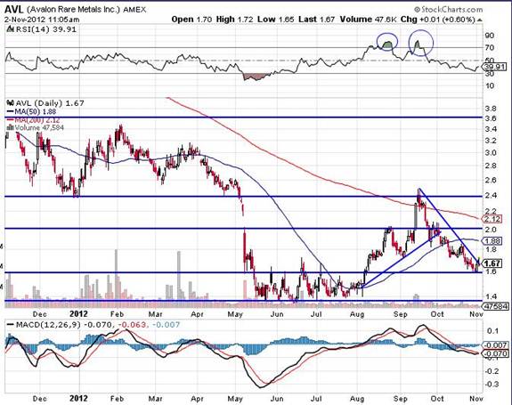
Task: Click the 90 label on RSI axis
Action: [x=490, y=36]
